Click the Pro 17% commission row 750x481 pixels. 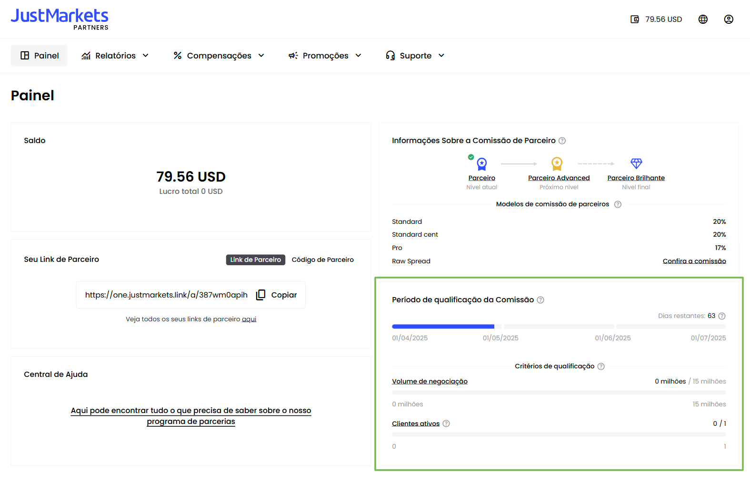click(x=559, y=248)
